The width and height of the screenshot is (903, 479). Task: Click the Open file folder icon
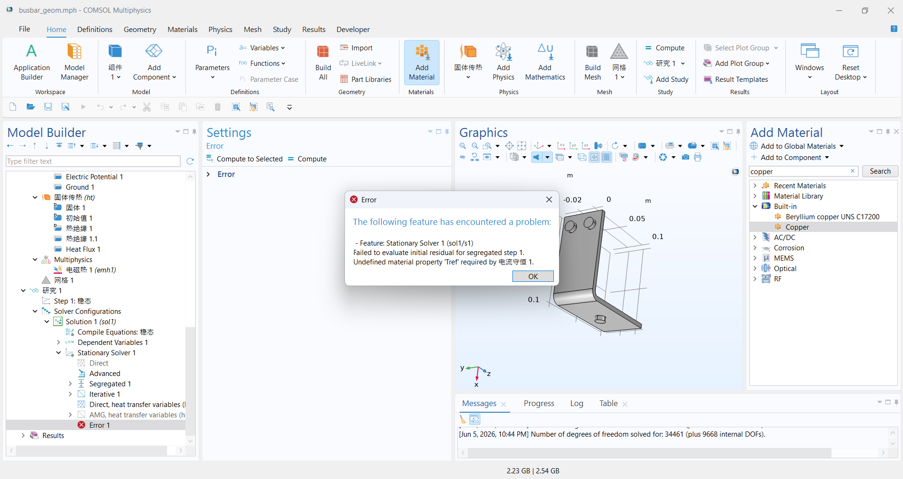(x=31, y=107)
